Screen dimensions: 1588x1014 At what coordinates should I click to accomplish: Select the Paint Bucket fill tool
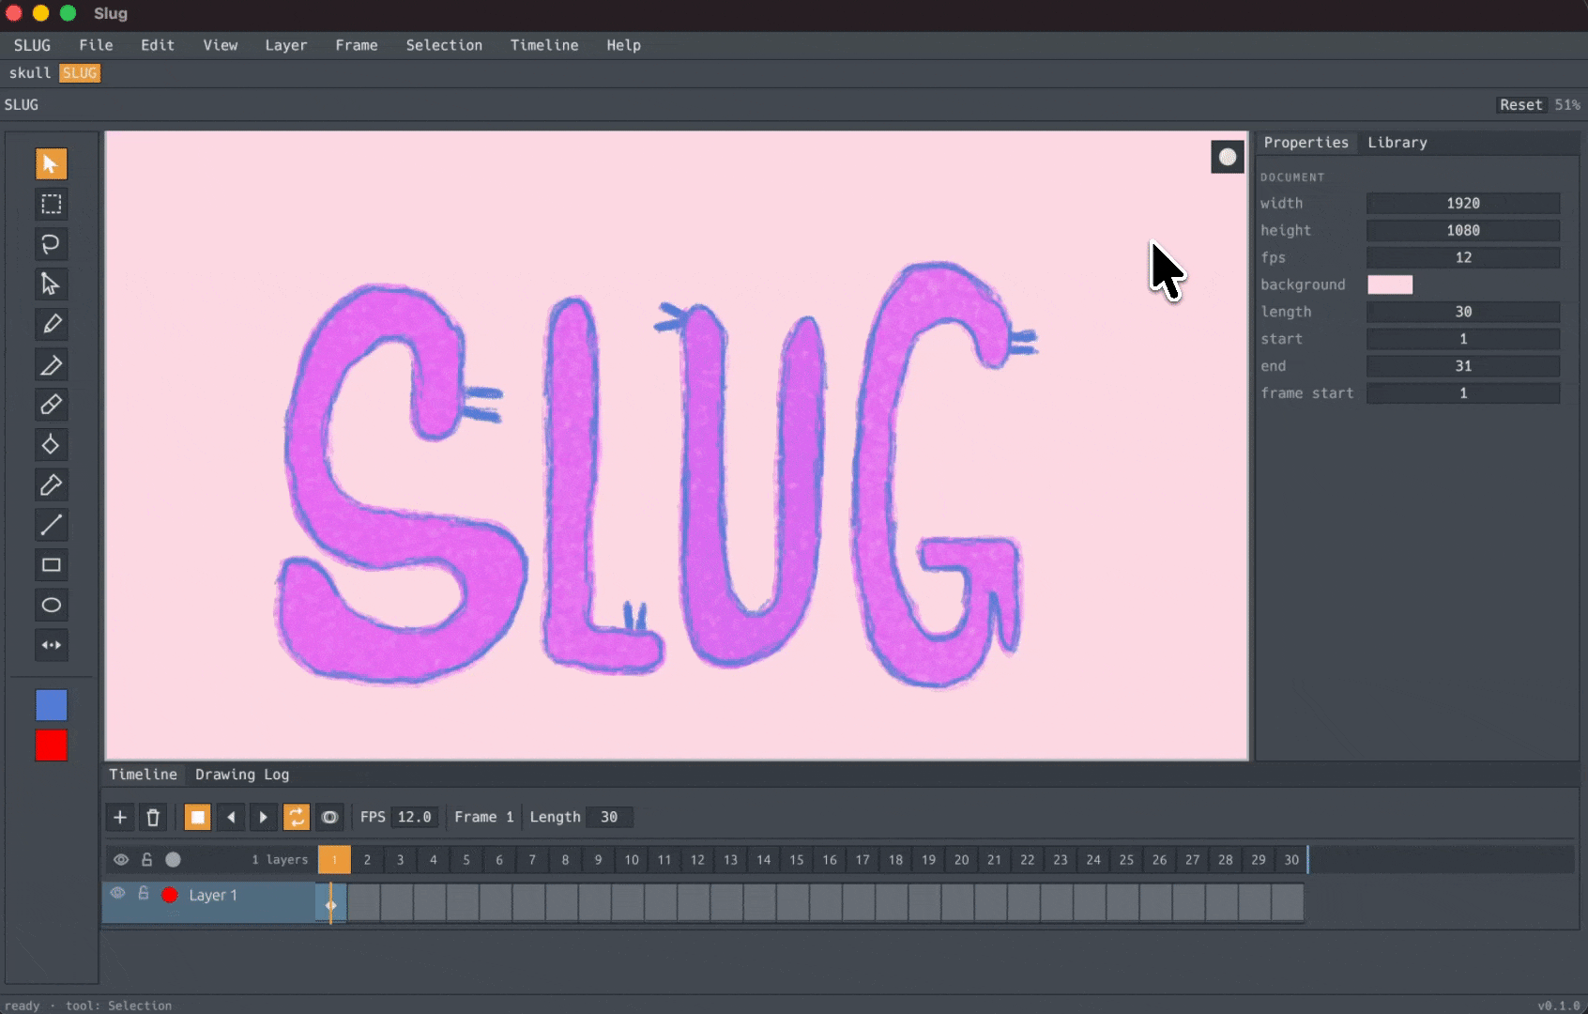pyautogui.click(x=51, y=444)
